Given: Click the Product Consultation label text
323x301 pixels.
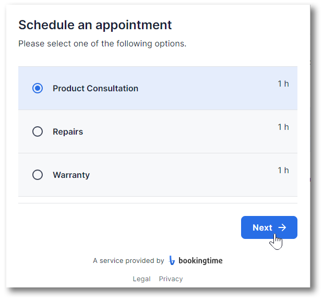Looking at the screenshot, I should [x=95, y=89].
